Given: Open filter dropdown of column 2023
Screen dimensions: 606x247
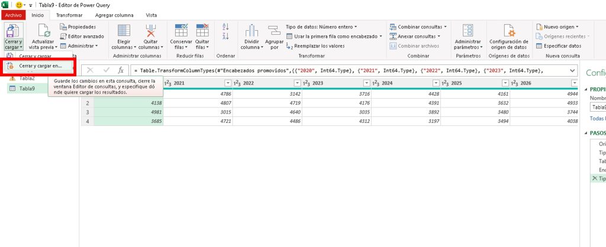Looking at the screenshot, I should [366, 83].
